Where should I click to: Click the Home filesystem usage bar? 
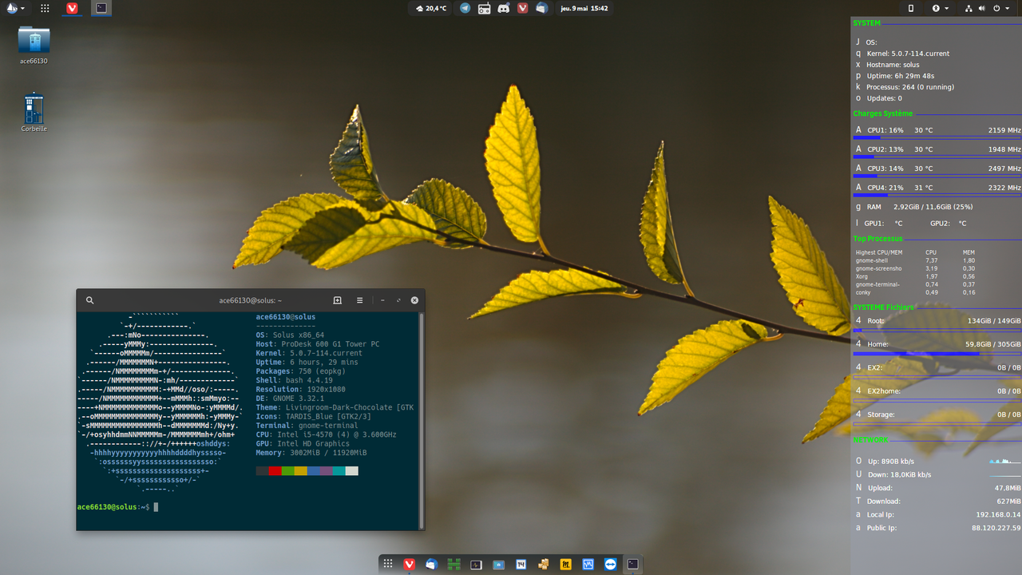click(937, 353)
